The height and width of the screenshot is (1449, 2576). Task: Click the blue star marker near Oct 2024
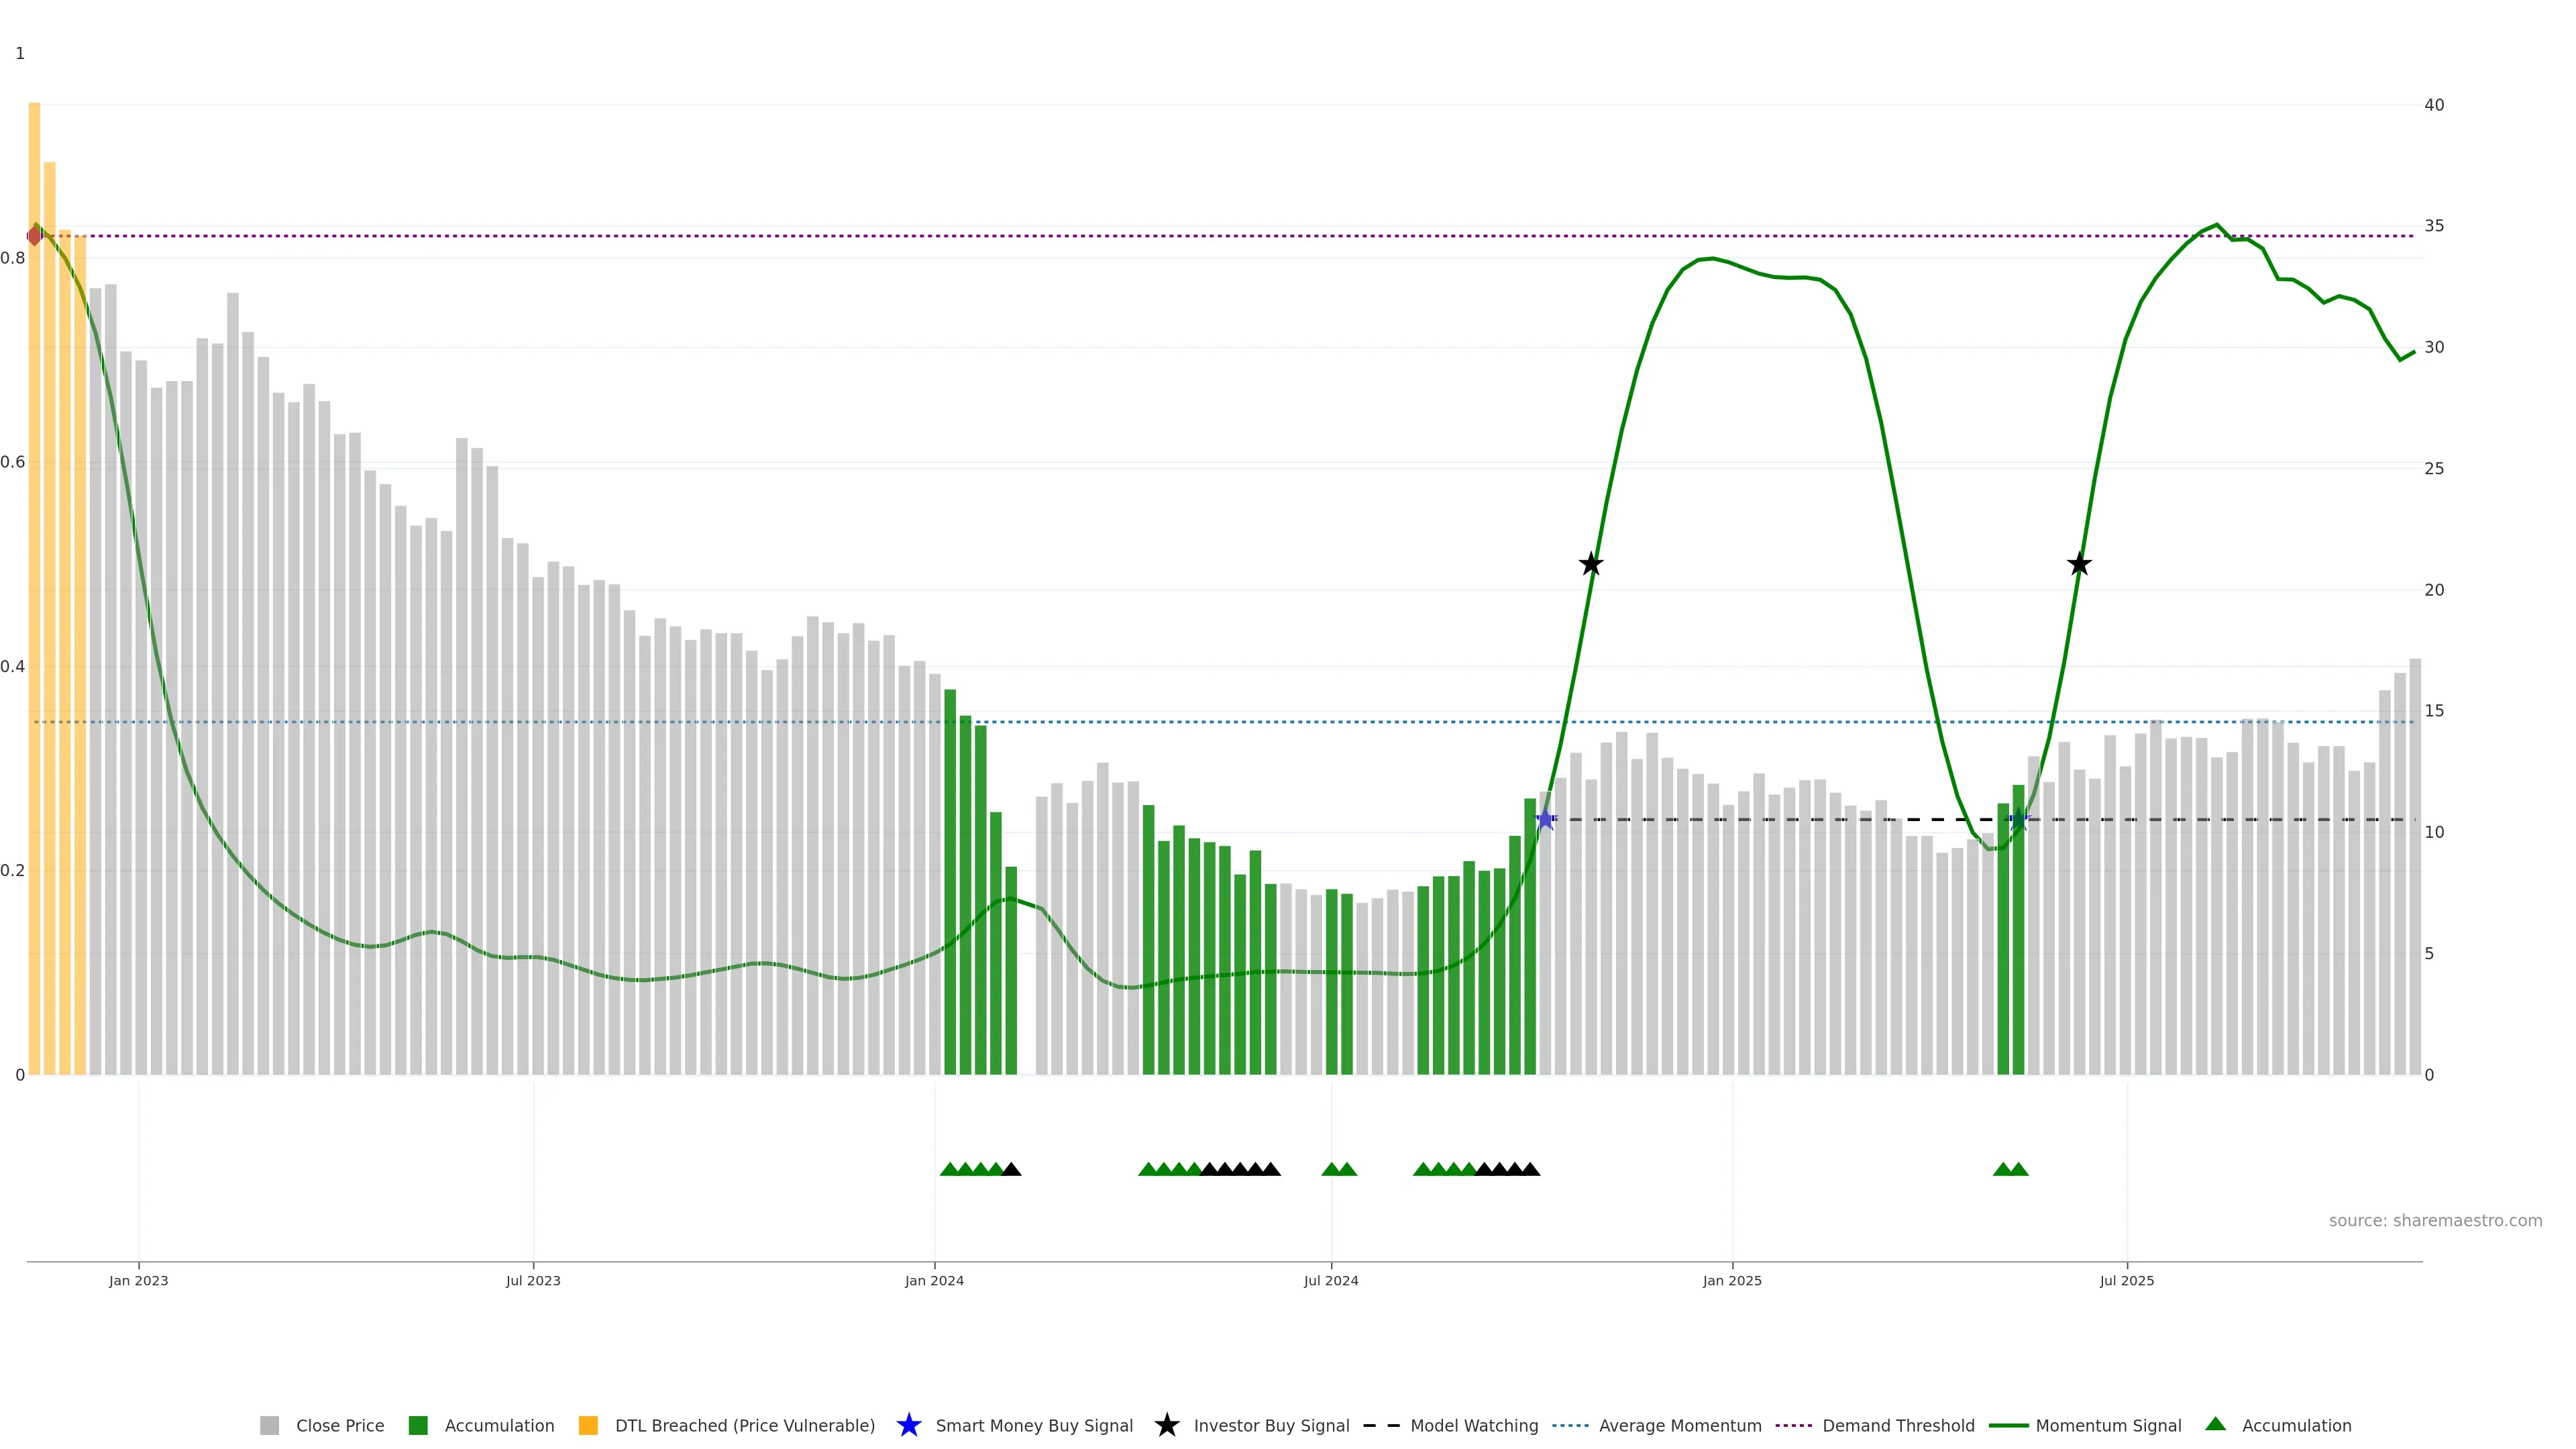(1545, 820)
